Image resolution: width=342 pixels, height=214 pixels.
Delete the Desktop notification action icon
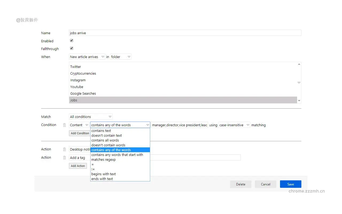pyautogui.click(x=64, y=149)
